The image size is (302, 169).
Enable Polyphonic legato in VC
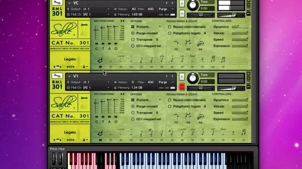click(x=169, y=33)
